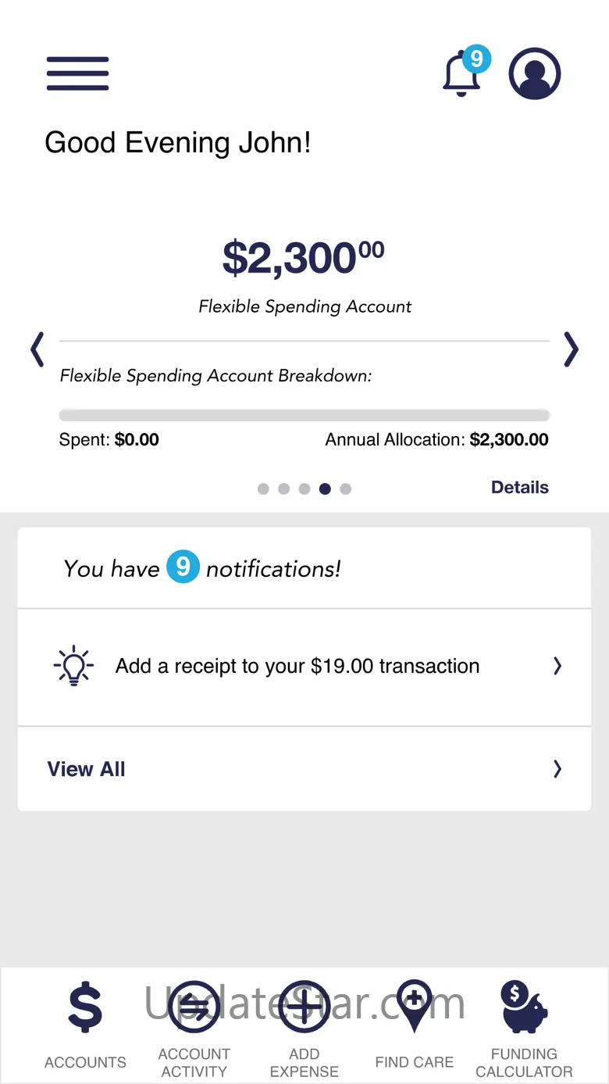
Task: Open the Account Activity arrows icon
Action: (194, 1007)
